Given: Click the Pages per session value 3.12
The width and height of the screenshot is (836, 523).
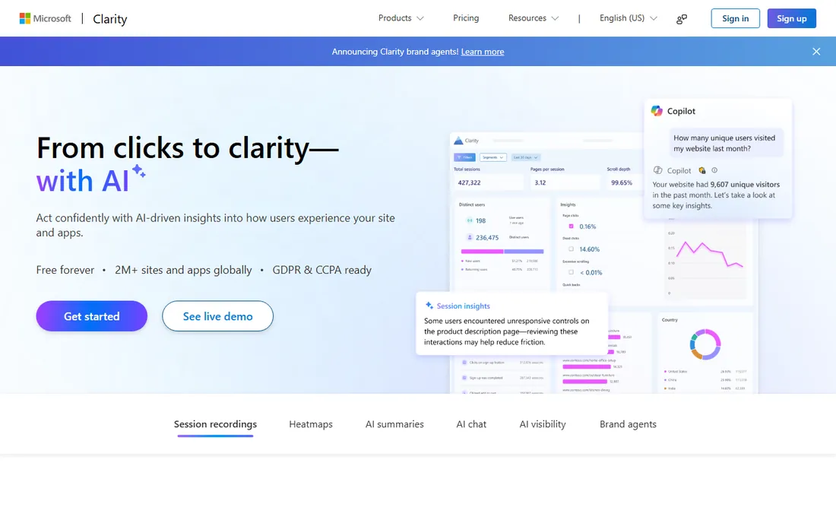Looking at the screenshot, I should click(540, 182).
